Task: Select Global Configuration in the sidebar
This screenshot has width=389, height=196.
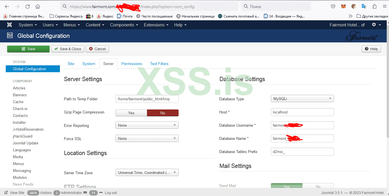Action: tap(33, 69)
